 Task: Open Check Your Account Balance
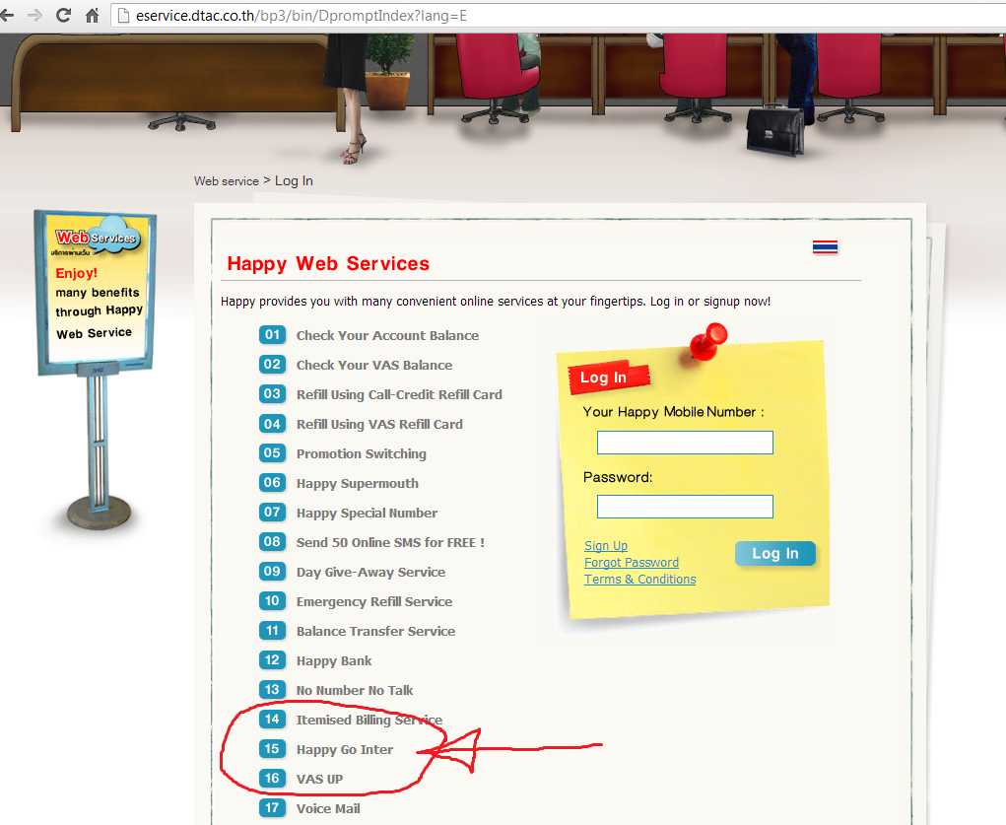click(x=387, y=336)
